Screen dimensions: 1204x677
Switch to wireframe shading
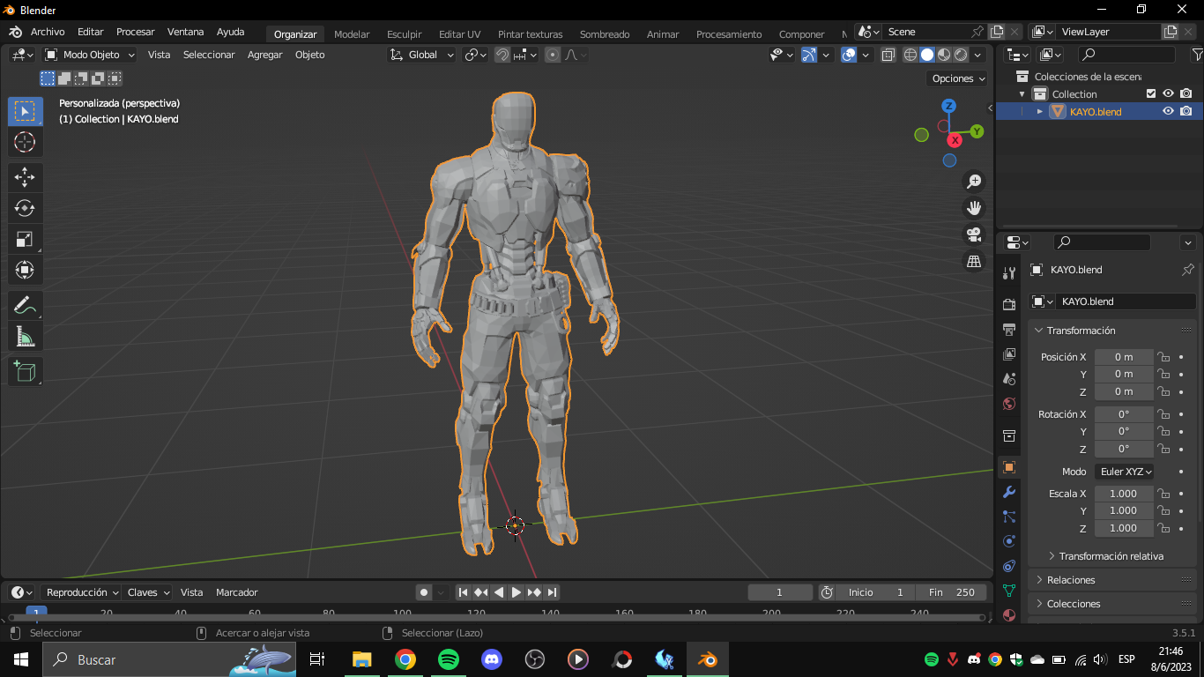point(910,55)
